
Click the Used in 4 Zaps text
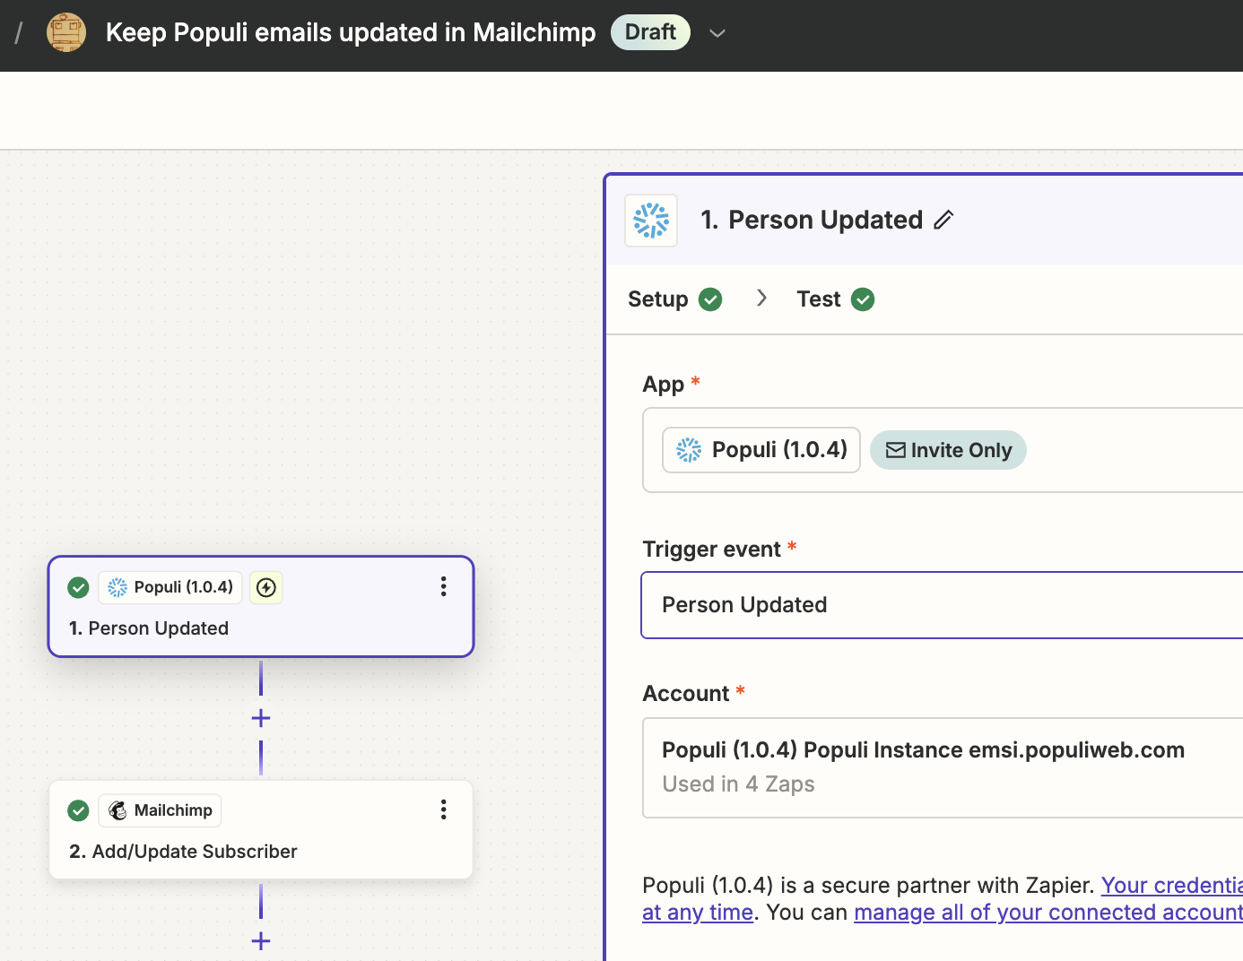coord(738,784)
